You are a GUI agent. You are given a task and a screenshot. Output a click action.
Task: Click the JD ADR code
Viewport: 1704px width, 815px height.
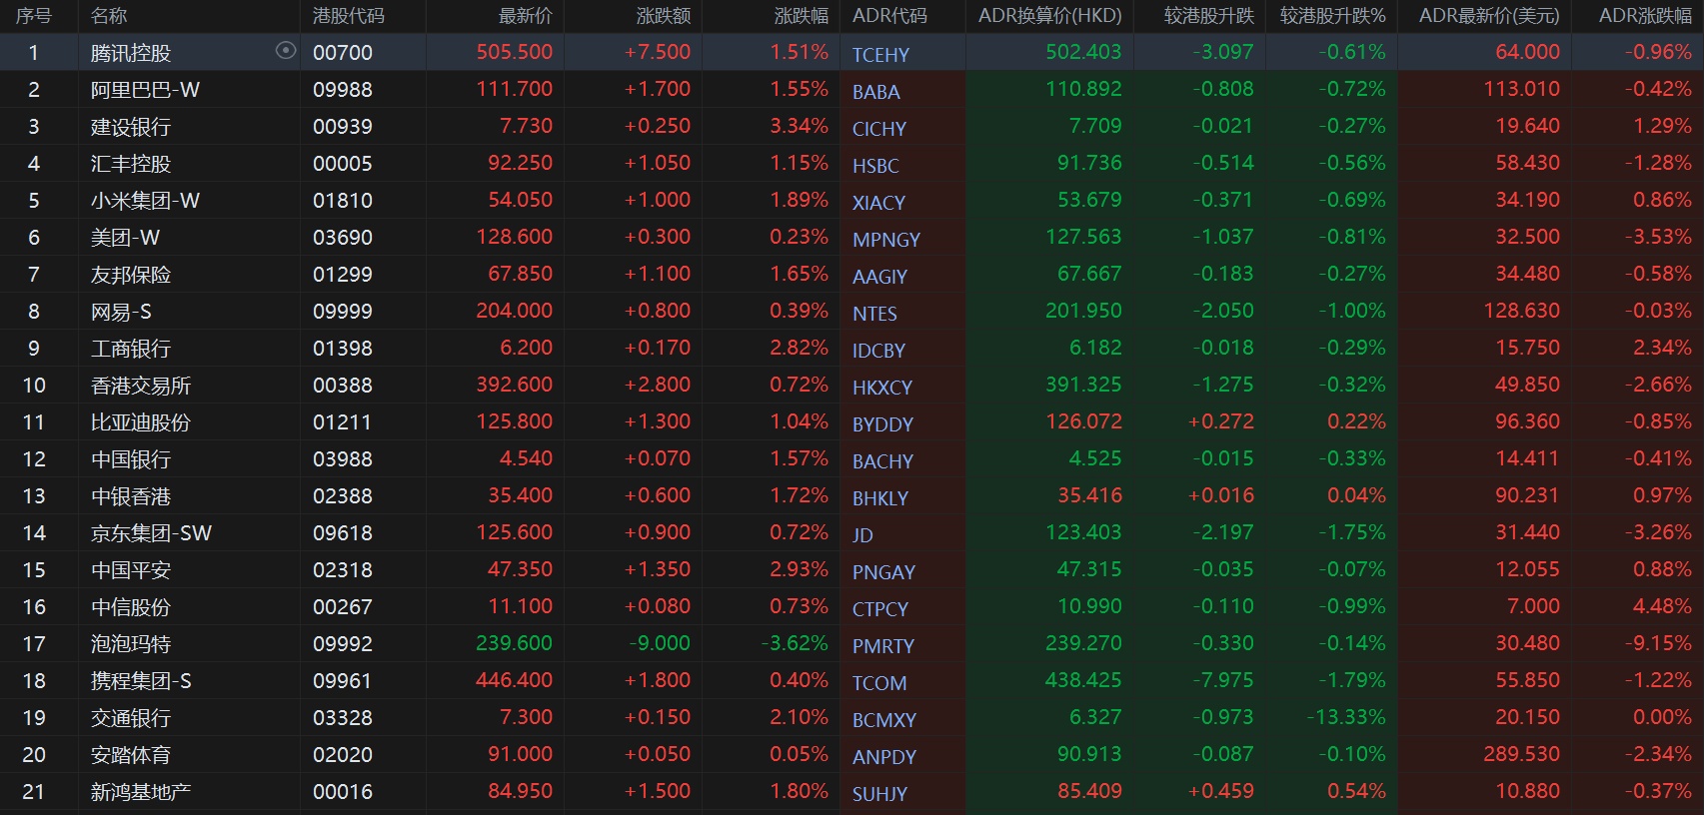(862, 535)
